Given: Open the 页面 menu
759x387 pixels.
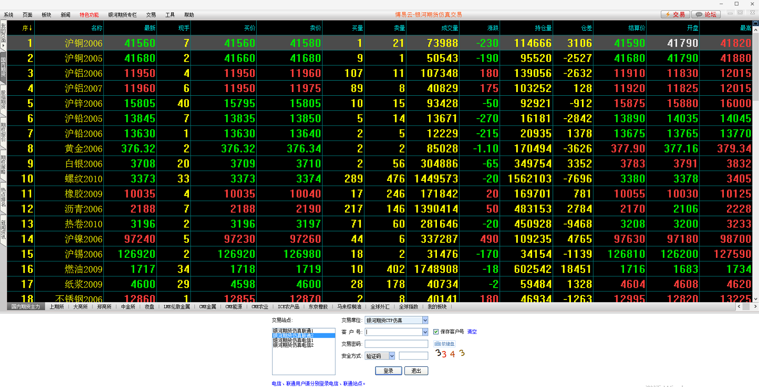Looking at the screenshot, I should [27, 15].
